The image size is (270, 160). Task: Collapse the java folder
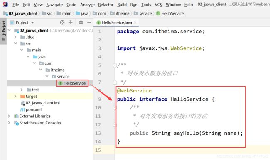click(28, 56)
